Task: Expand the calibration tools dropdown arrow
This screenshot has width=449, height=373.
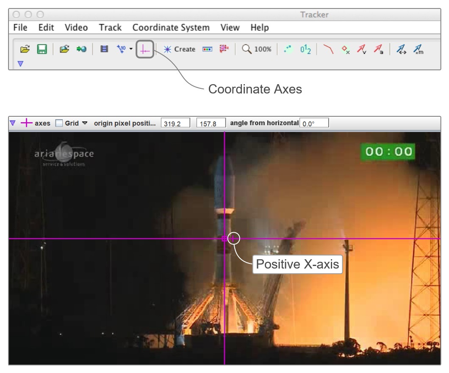Action: (x=131, y=49)
